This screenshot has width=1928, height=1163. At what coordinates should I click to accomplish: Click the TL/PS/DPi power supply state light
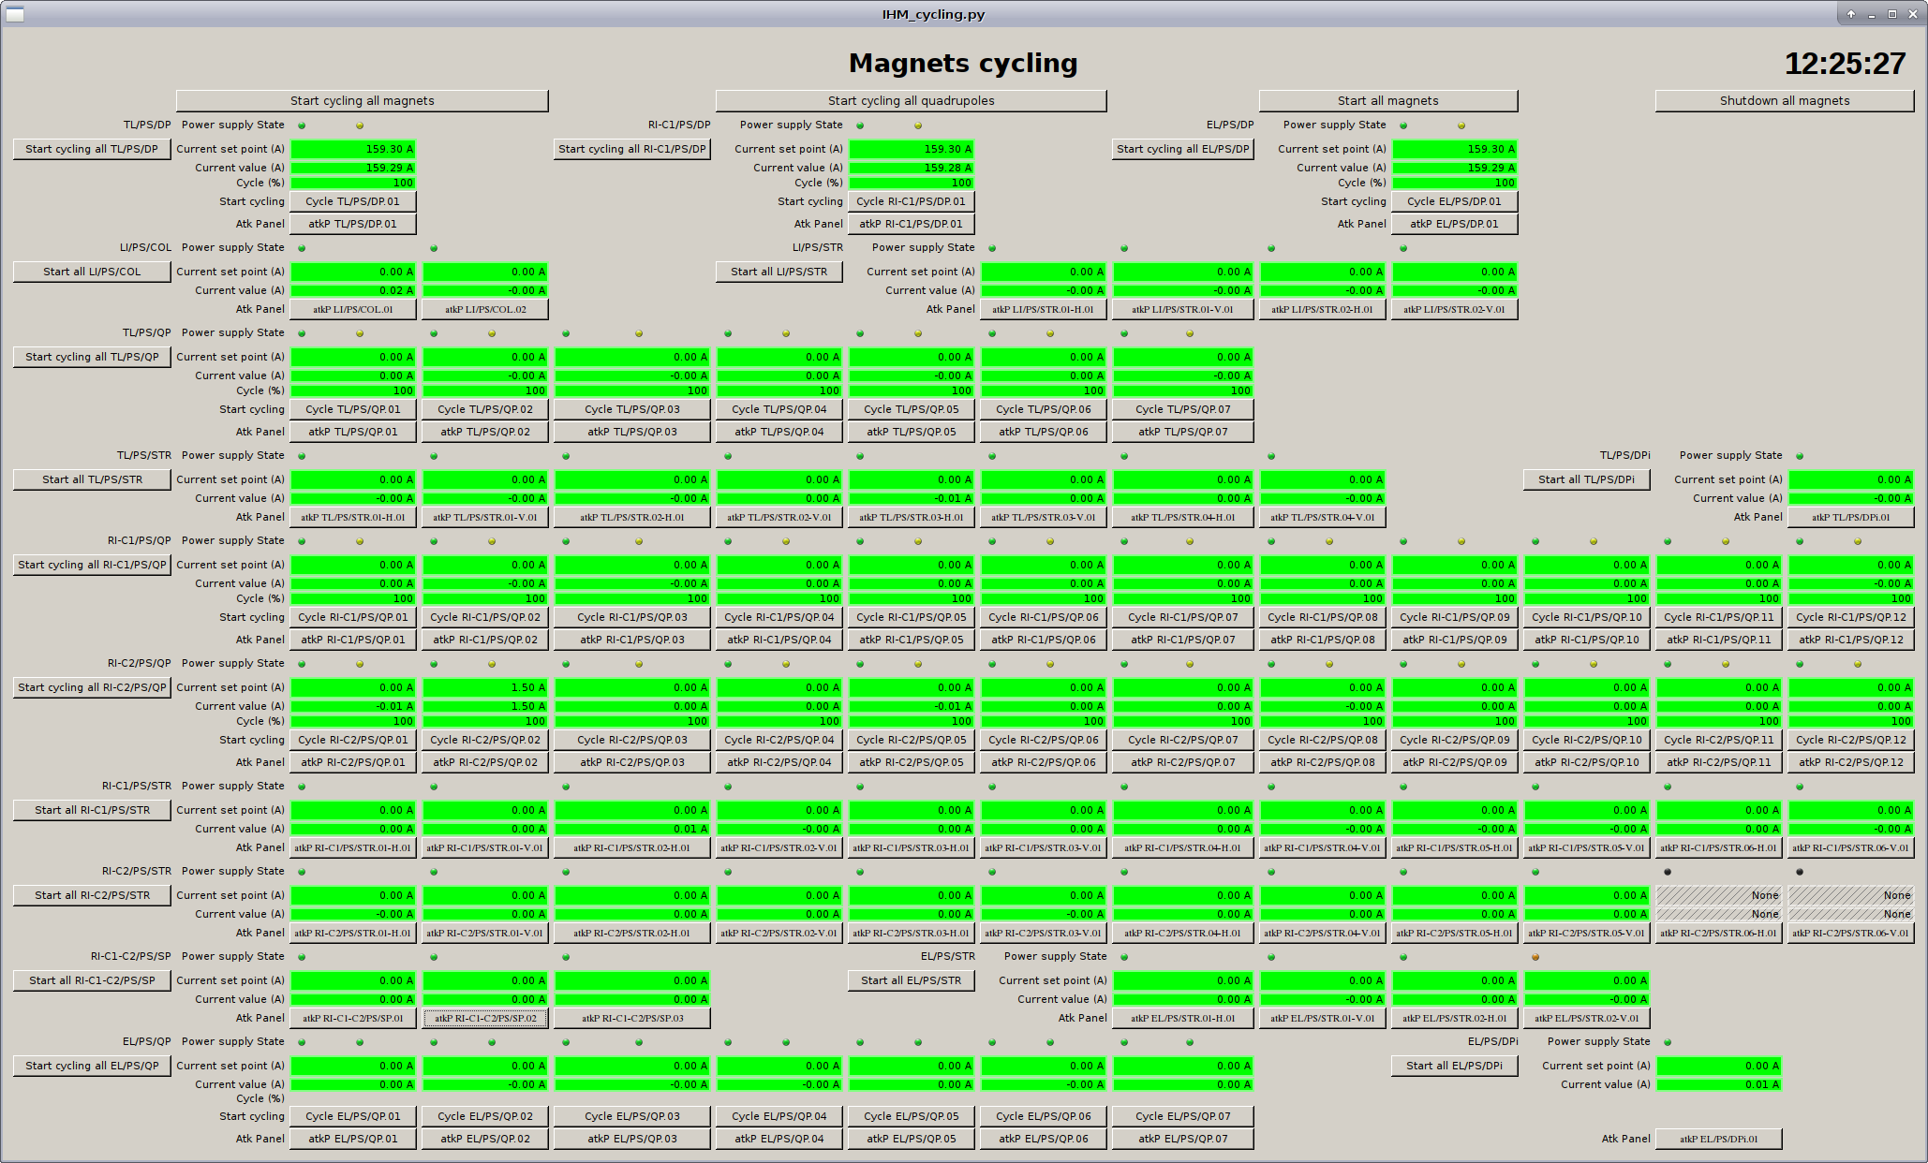(1799, 455)
